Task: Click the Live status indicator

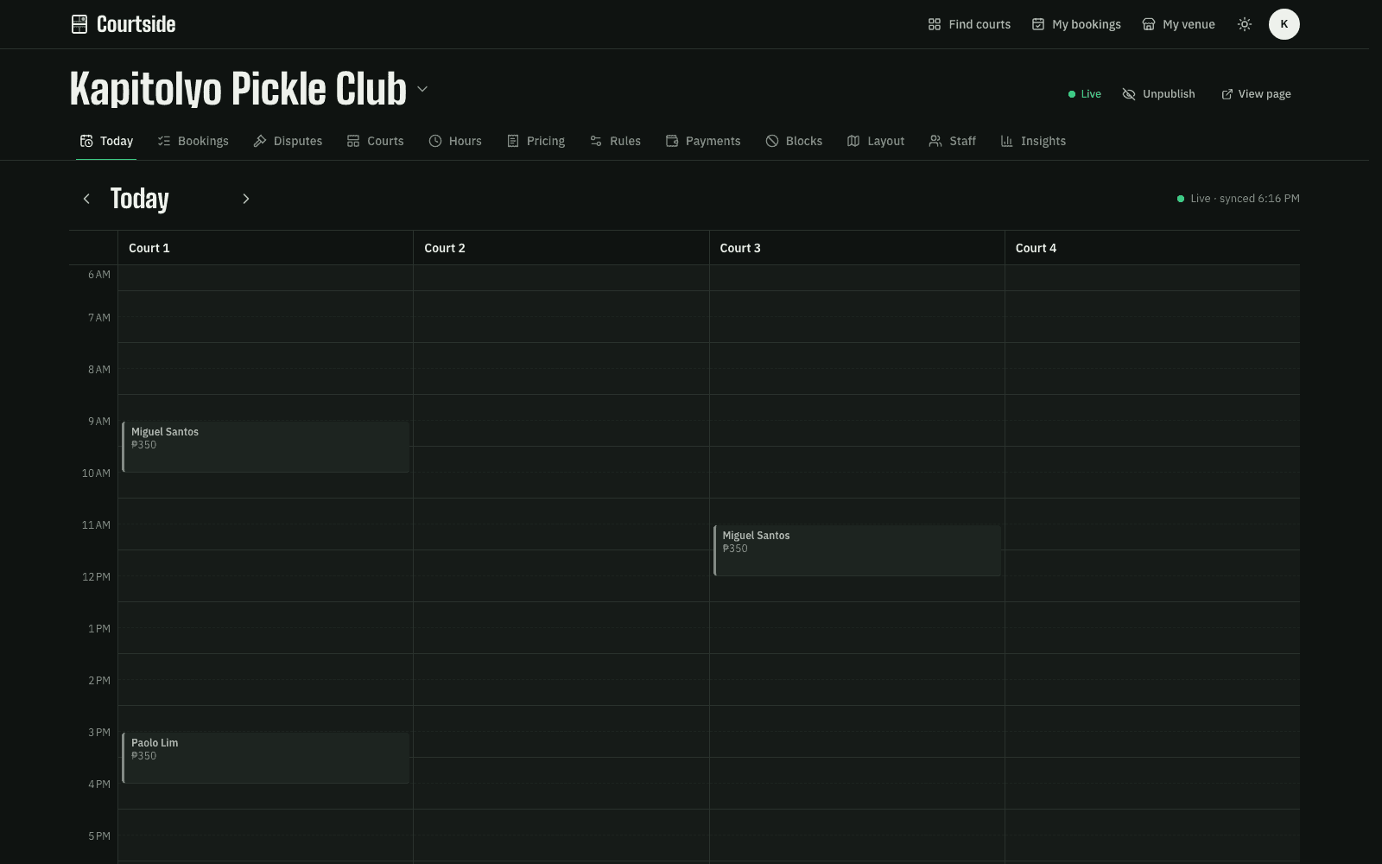Action: click(x=1085, y=94)
